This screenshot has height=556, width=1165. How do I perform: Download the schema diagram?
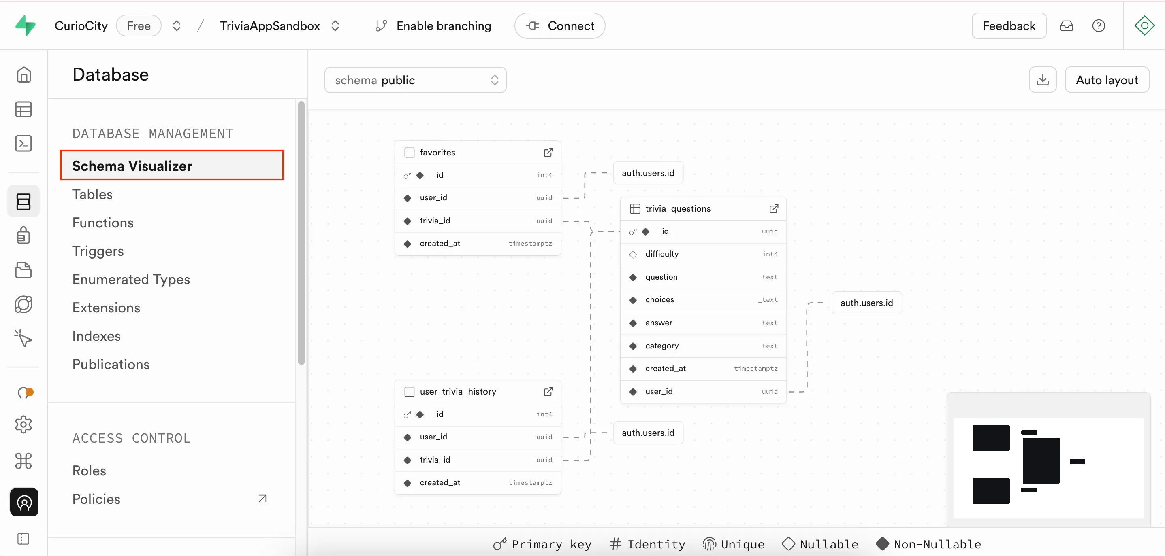(x=1042, y=80)
